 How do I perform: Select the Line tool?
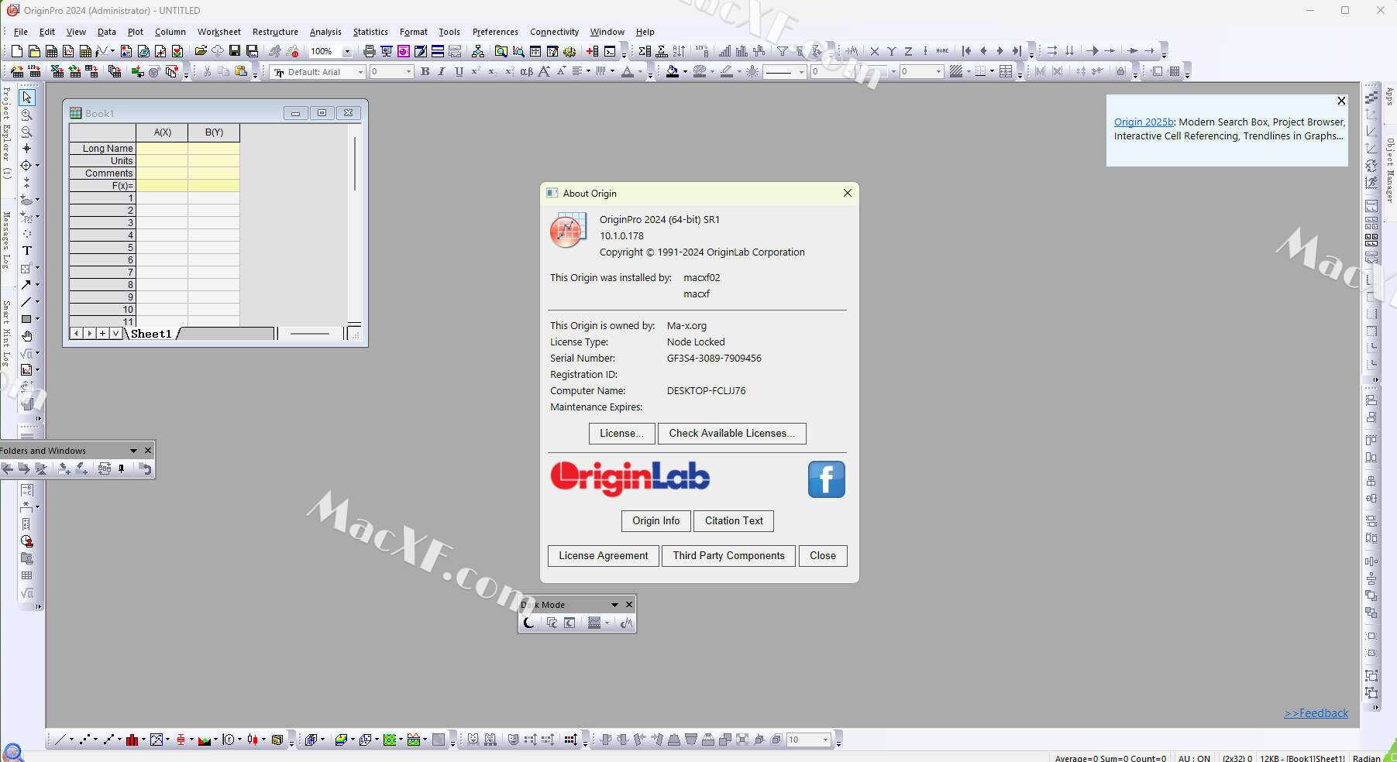[26, 302]
